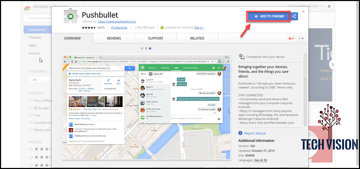The height and width of the screenshot is (169, 360).
Task: Select the middle star-rating radio button
Action: pyautogui.click(x=31, y=157)
